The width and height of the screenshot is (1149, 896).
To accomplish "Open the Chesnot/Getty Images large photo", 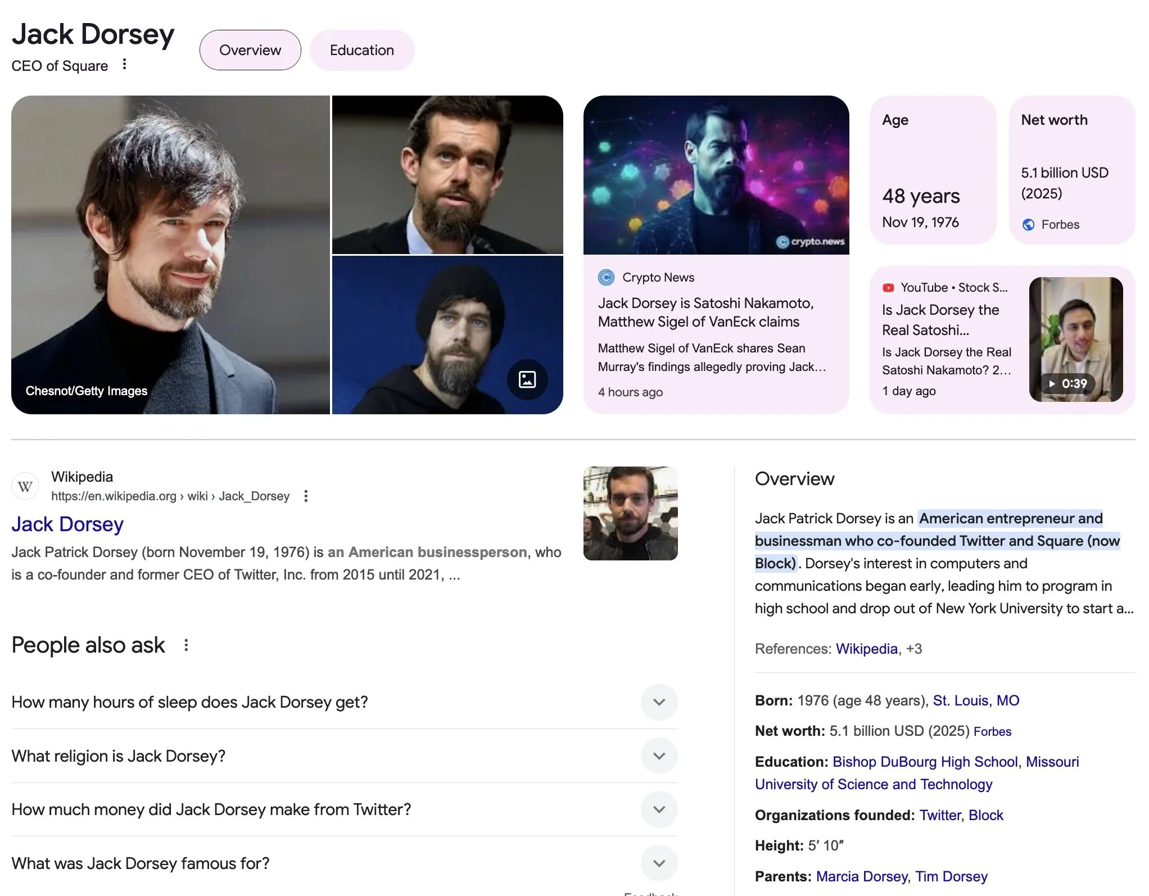I will (170, 255).
